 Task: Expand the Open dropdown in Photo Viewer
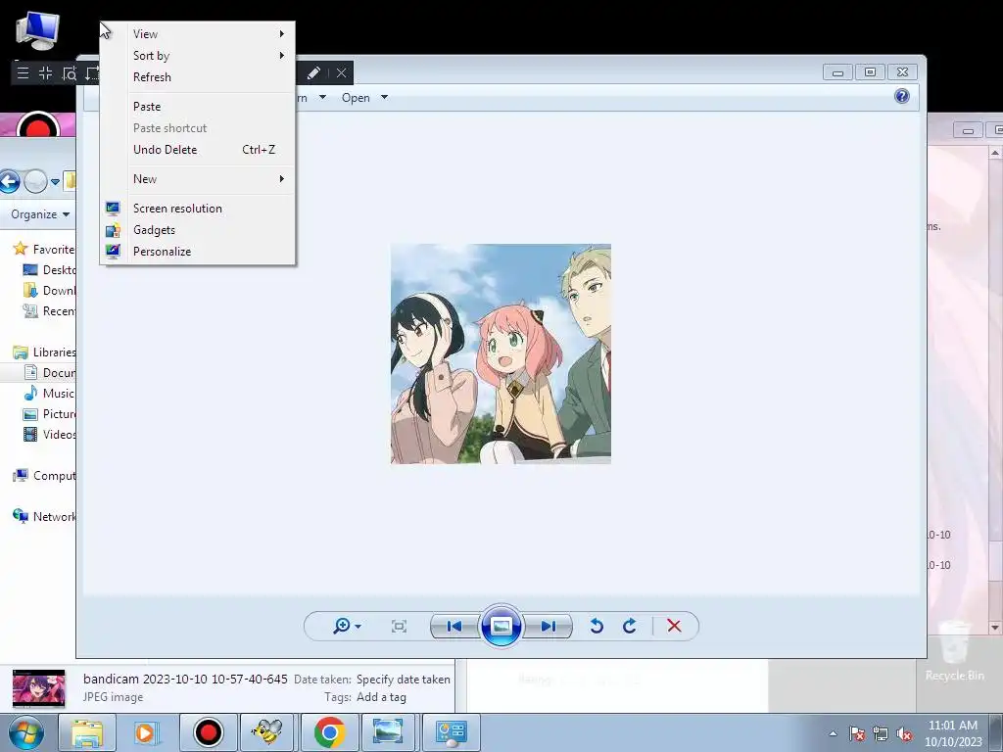(384, 98)
